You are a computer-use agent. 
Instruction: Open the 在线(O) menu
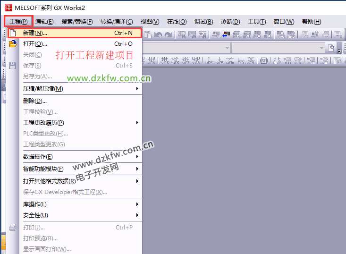[x=177, y=22]
